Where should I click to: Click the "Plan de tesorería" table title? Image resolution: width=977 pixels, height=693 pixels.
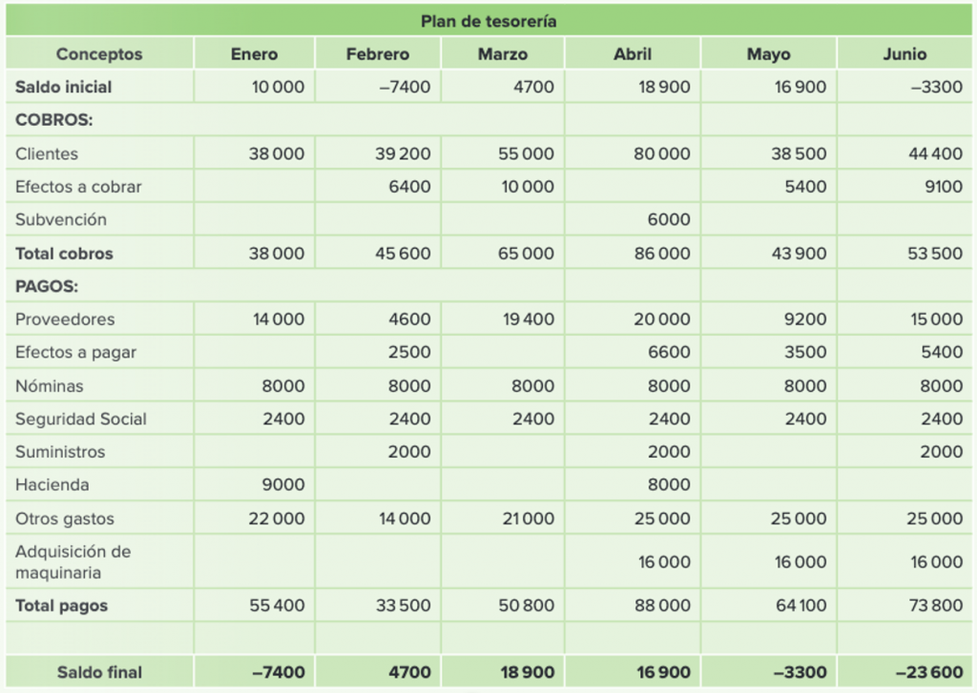488,21
